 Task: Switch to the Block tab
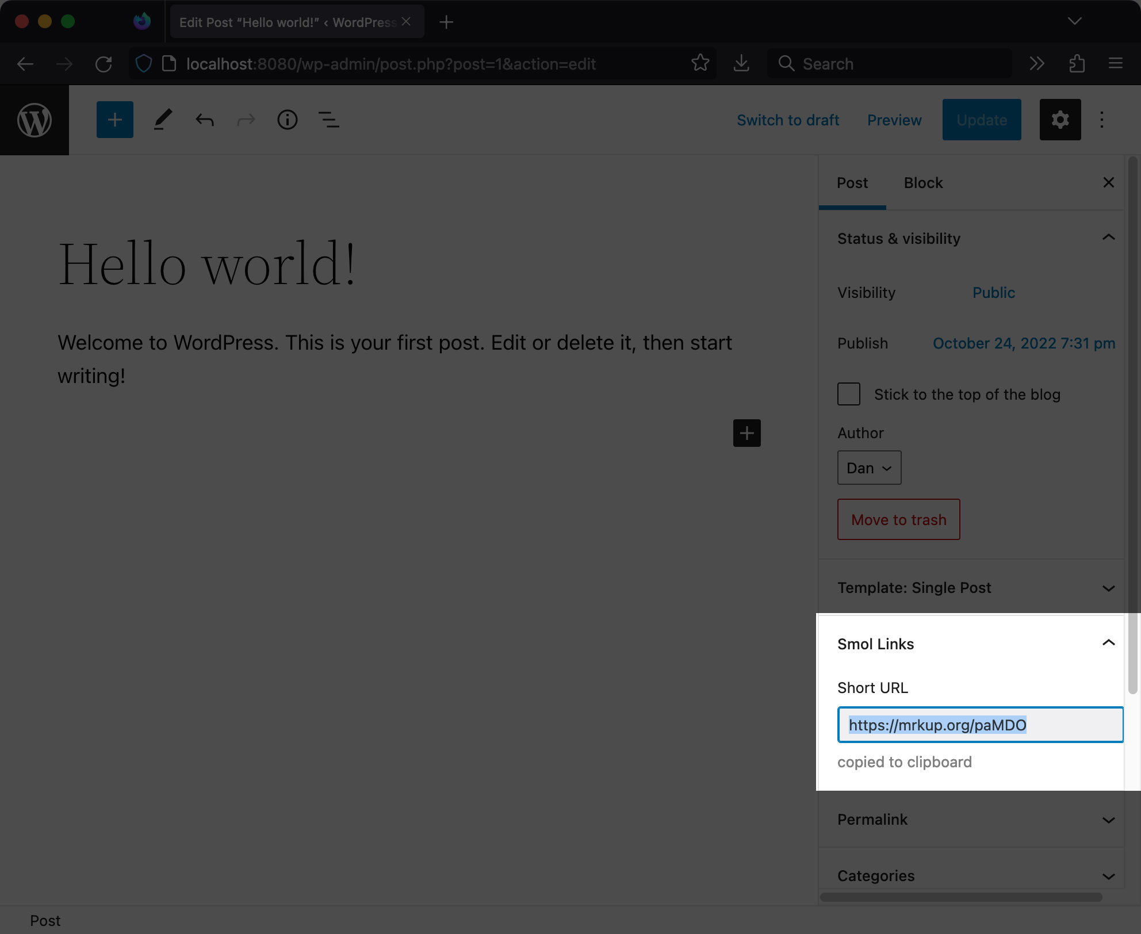coord(922,183)
